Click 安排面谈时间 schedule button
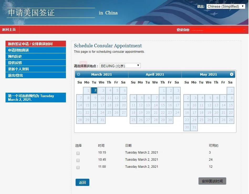This screenshot has width=249, height=194. 212,181
